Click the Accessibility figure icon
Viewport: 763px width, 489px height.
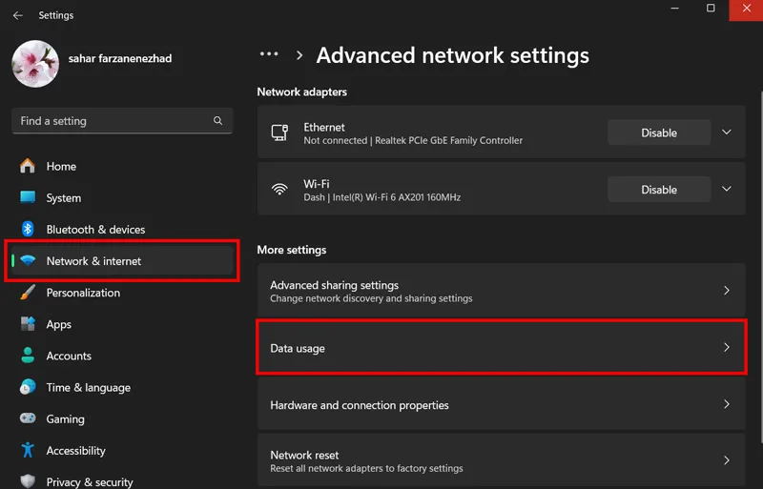coord(28,450)
